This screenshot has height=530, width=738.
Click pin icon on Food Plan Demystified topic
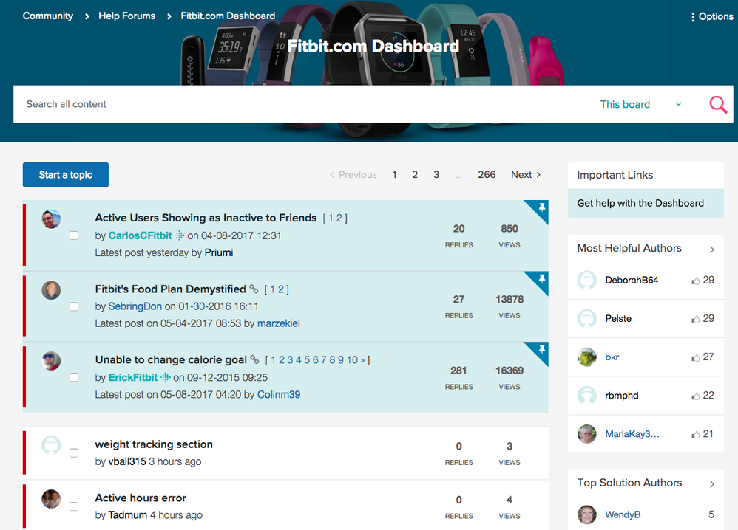click(542, 278)
